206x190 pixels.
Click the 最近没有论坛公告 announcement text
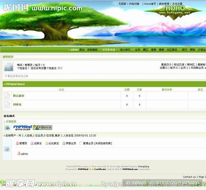pos(18,76)
